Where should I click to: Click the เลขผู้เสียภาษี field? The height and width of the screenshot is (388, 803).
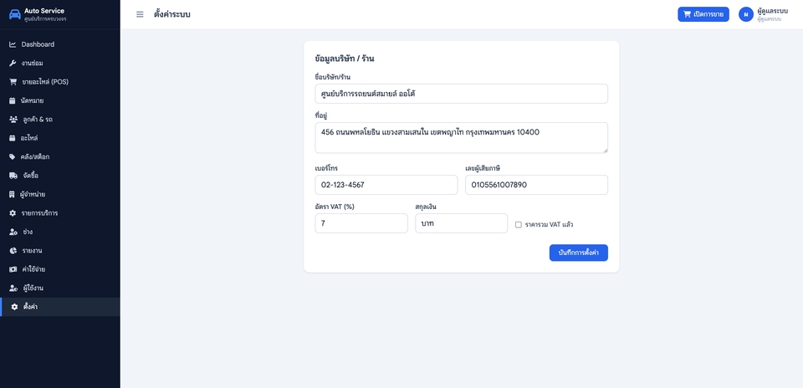536,185
